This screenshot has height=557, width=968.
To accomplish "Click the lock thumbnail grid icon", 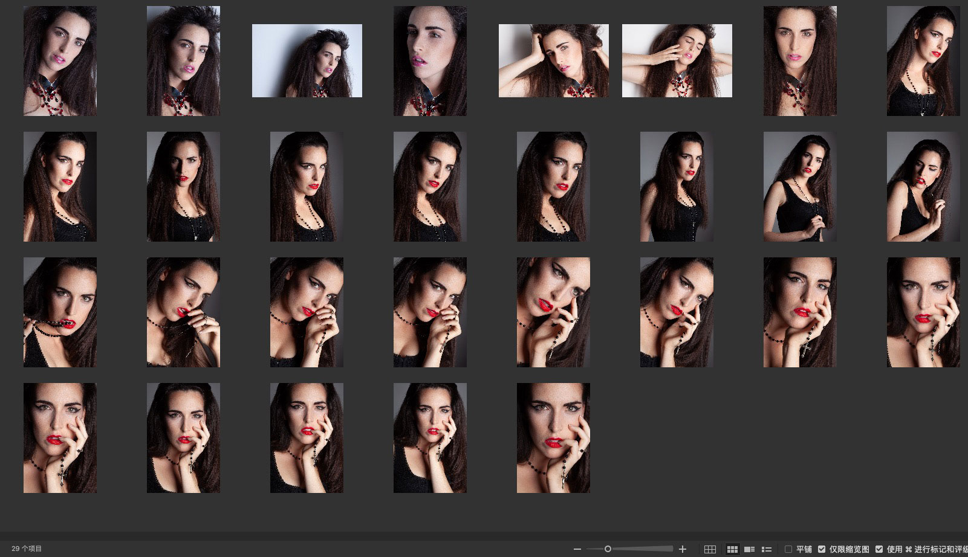I will pos(710,549).
